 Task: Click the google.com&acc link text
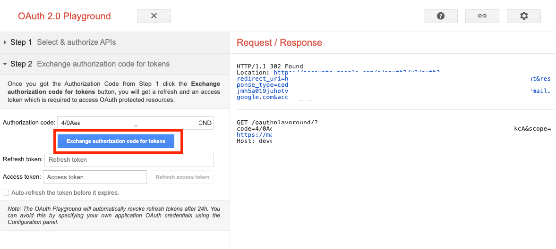pyautogui.click(x=262, y=97)
